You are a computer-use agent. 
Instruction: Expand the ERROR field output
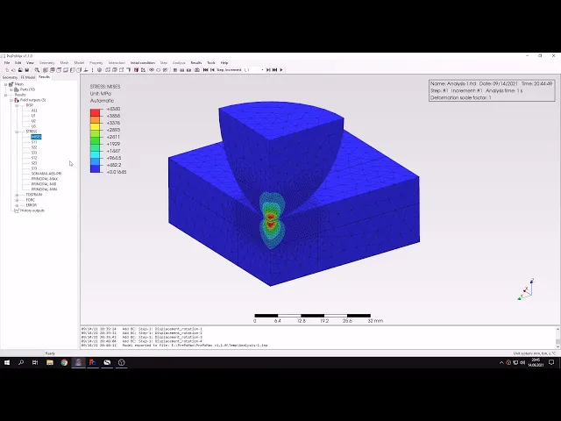pyautogui.click(x=17, y=205)
